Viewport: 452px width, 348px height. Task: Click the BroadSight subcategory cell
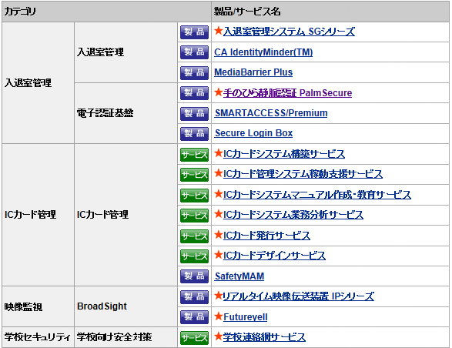[x=126, y=306]
